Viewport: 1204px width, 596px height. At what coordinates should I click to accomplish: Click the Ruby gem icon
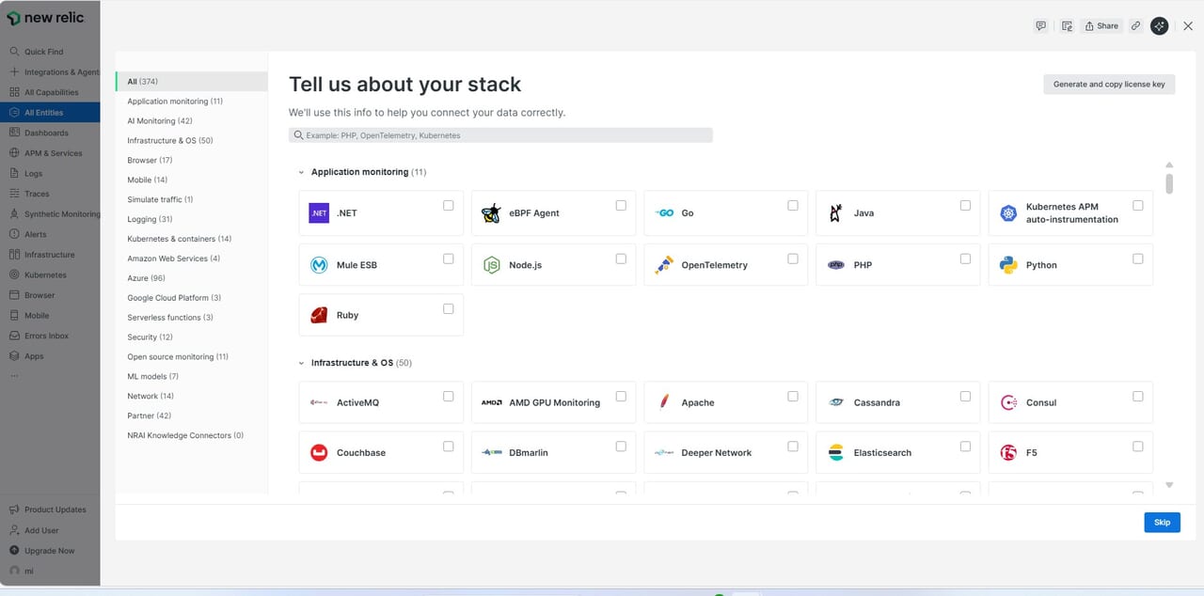point(319,315)
